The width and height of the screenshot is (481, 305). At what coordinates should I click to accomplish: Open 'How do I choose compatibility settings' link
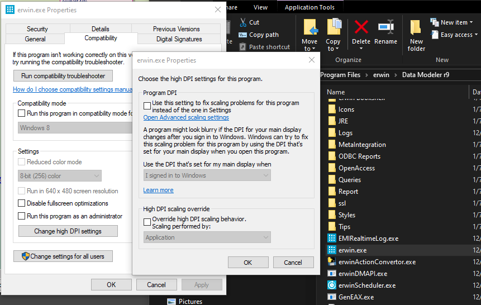tap(73, 89)
